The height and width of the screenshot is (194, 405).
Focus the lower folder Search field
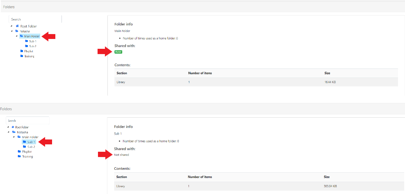click(x=27, y=121)
